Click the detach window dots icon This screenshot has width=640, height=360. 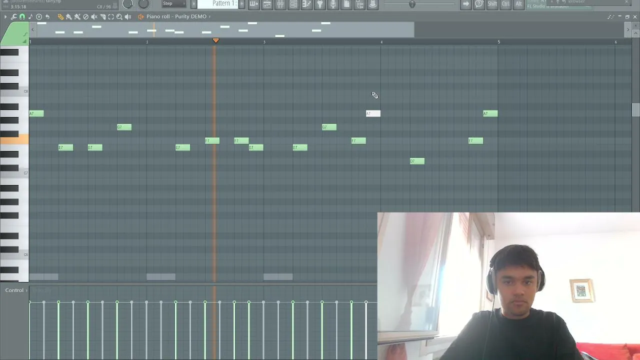coord(610,16)
